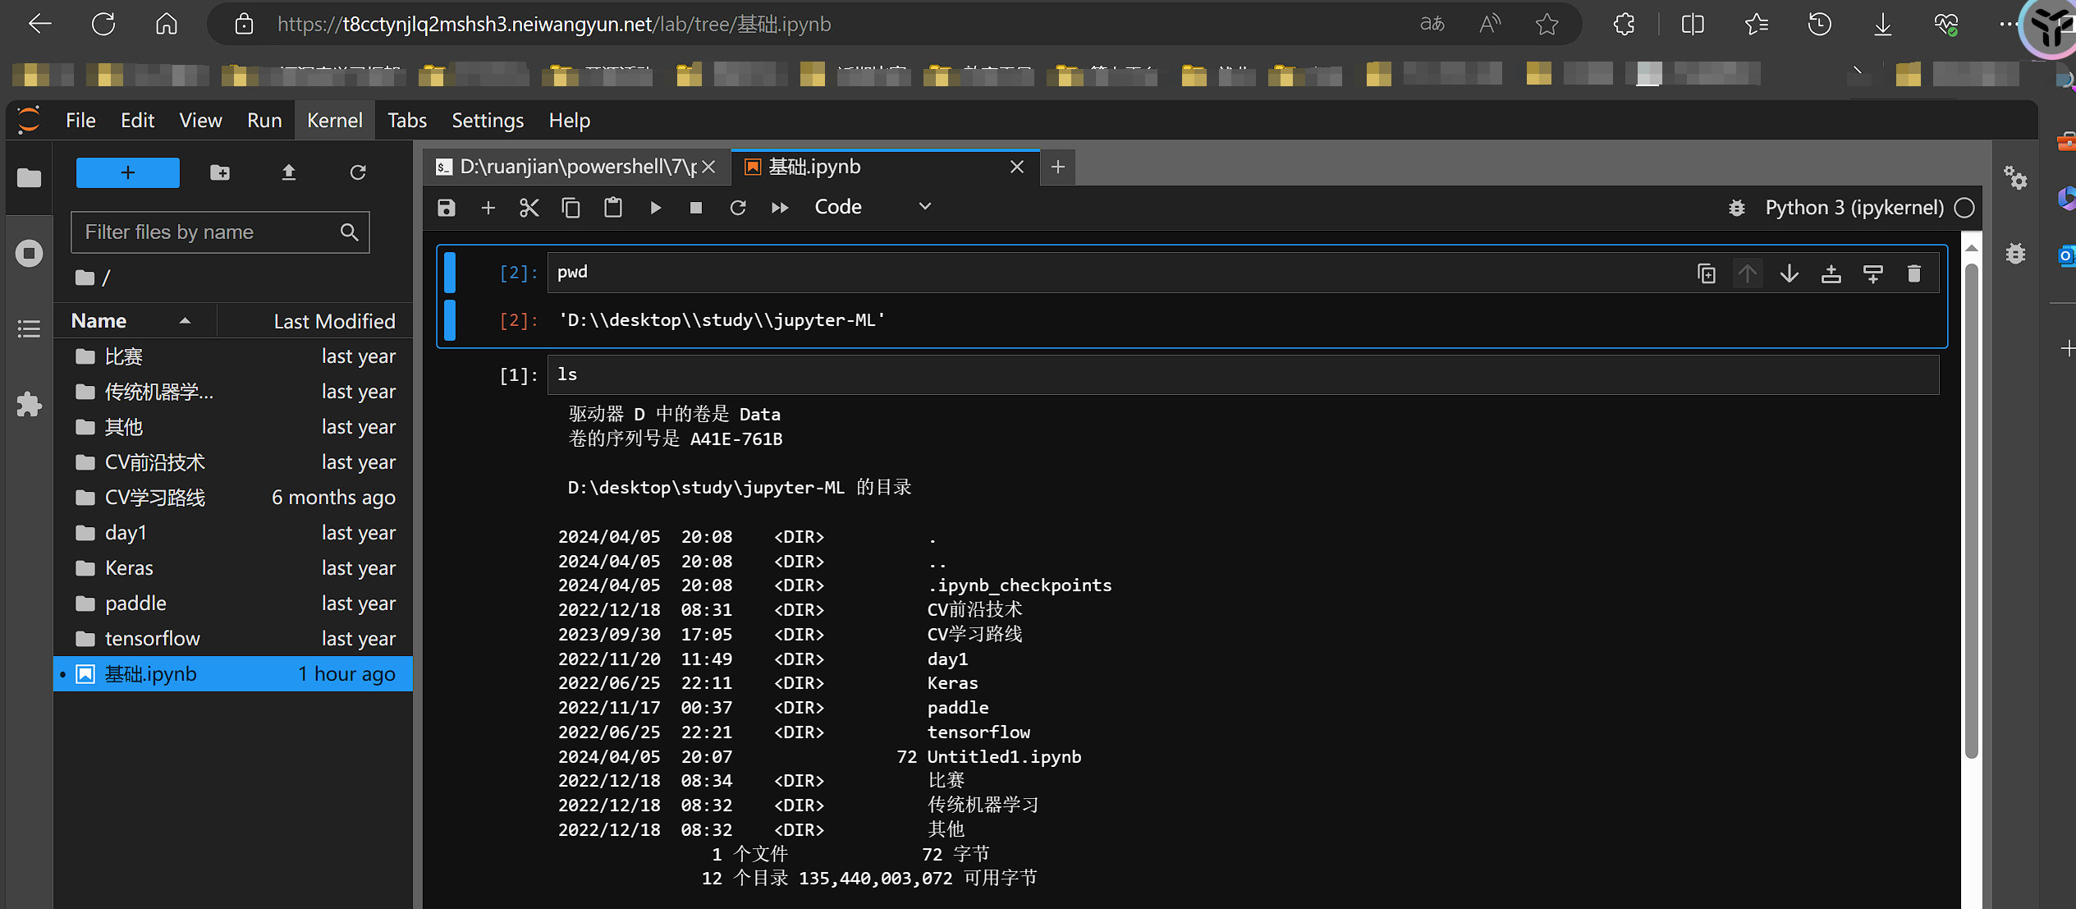This screenshot has height=909, width=2076.
Task: Run the selected cell with the play button
Action: 655,208
